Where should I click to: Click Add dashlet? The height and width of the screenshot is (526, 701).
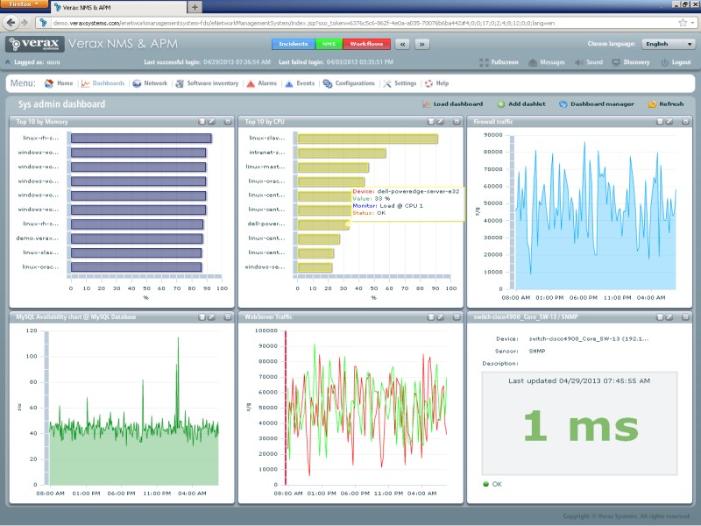[x=521, y=103]
